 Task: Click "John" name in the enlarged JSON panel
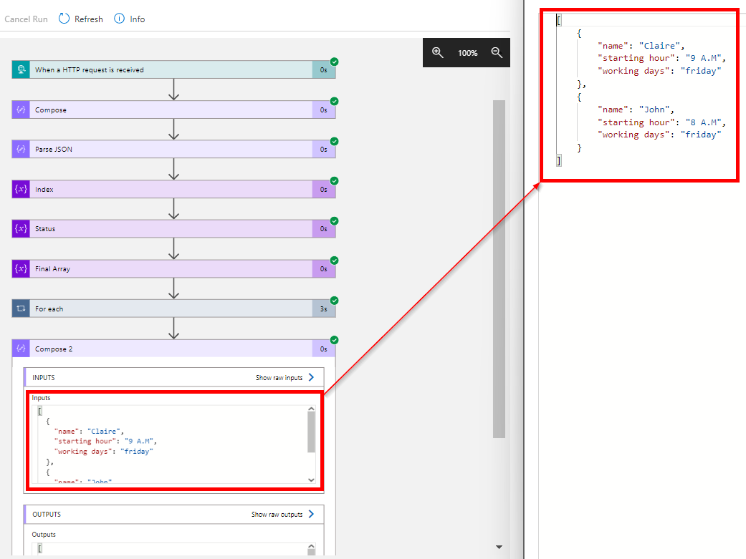pyautogui.click(x=654, y=110)
